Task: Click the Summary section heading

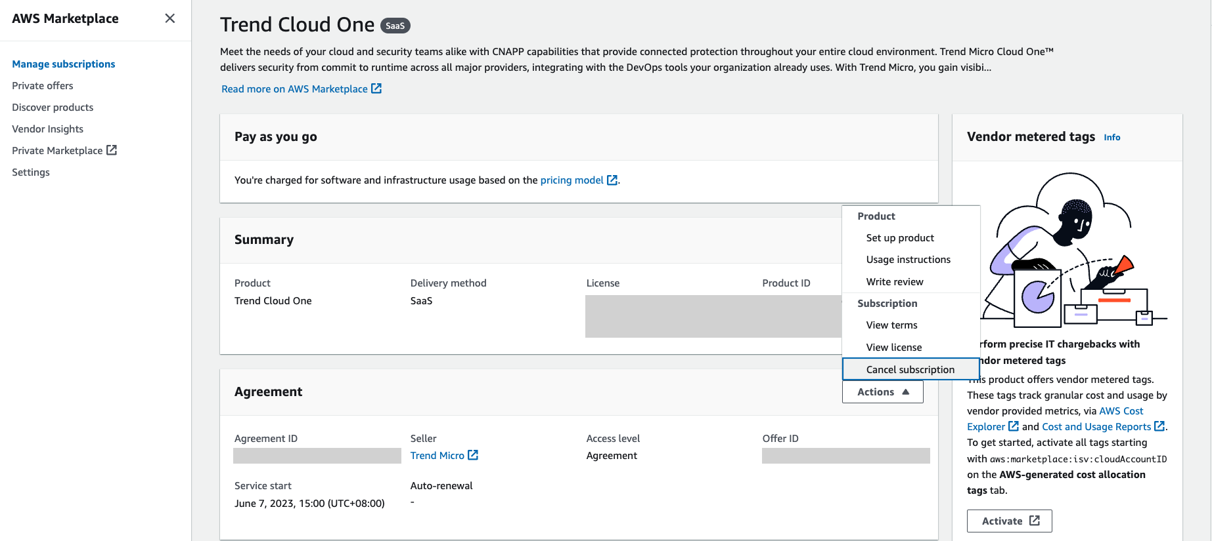Action: click(x=264, y=239)
